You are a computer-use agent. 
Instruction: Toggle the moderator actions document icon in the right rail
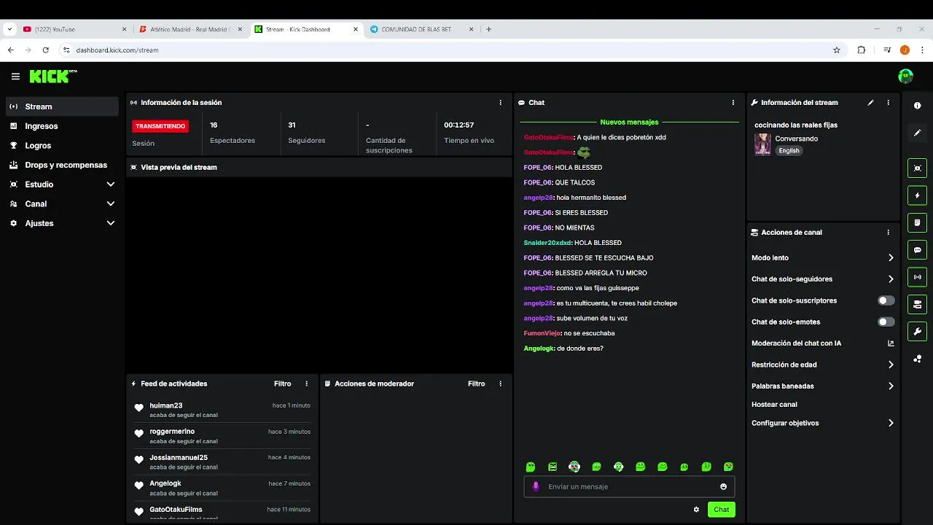917,222
